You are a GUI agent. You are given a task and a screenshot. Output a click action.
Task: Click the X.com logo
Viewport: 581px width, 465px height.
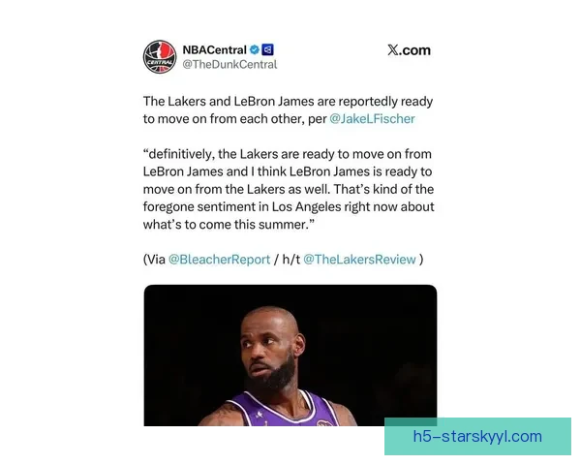pos(409,50)
